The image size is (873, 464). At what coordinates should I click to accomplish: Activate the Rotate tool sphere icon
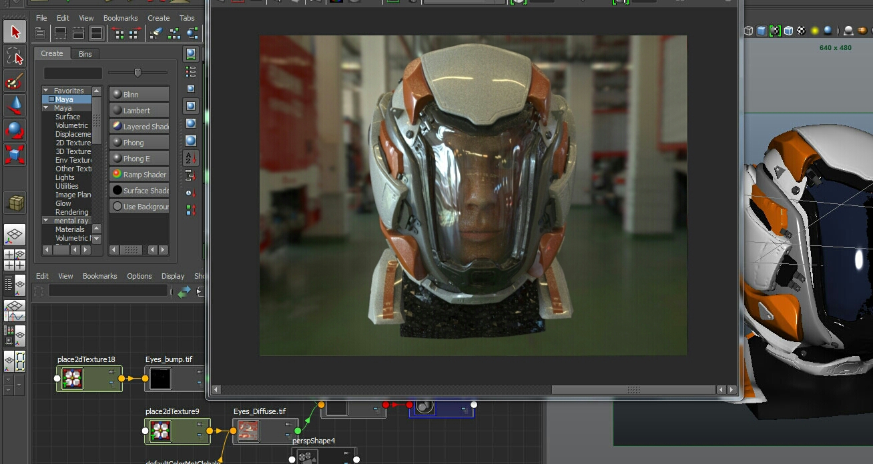[15, 129]
